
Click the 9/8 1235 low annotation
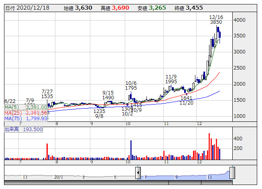tap(99, 114)
